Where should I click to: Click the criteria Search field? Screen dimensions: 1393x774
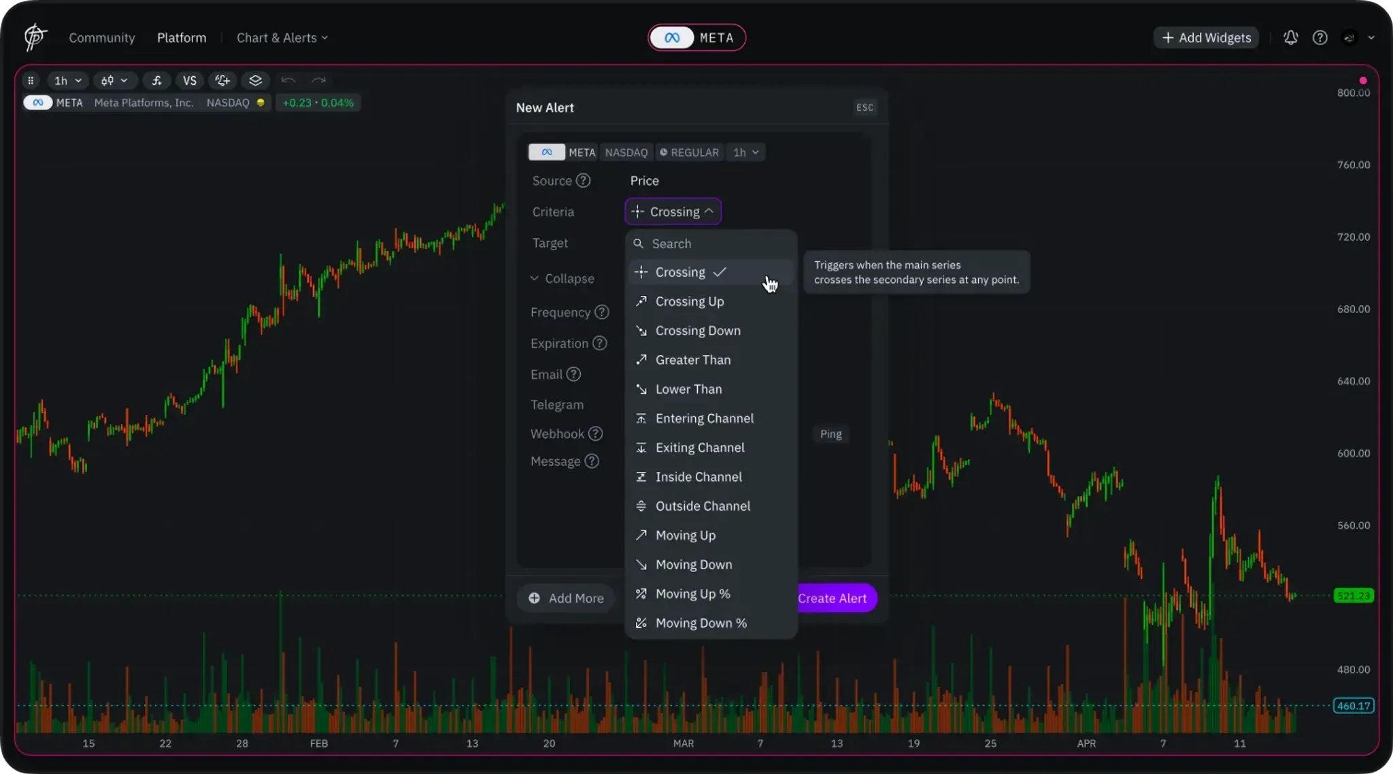tap(714, 243)
